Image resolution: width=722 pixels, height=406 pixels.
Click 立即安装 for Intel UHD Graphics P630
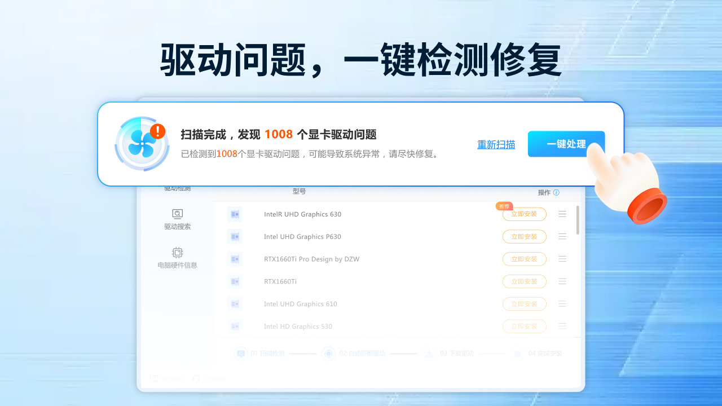(525, 237)
